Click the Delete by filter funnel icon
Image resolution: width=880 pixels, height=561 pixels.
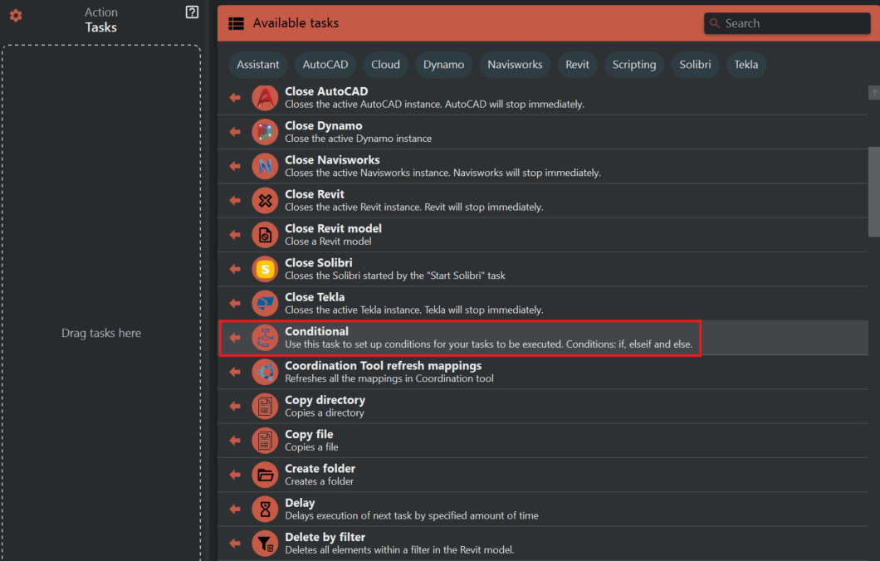(x=265, y=543)
